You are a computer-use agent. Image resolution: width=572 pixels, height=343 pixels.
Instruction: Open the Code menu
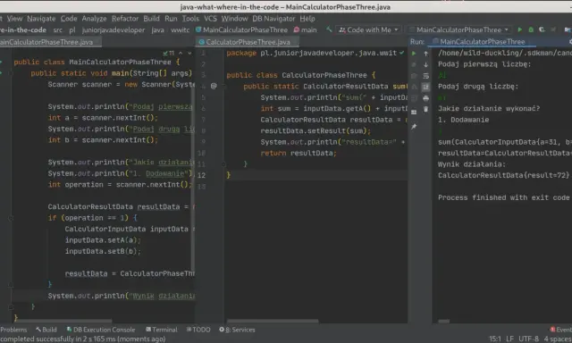[x=69, y=18]
